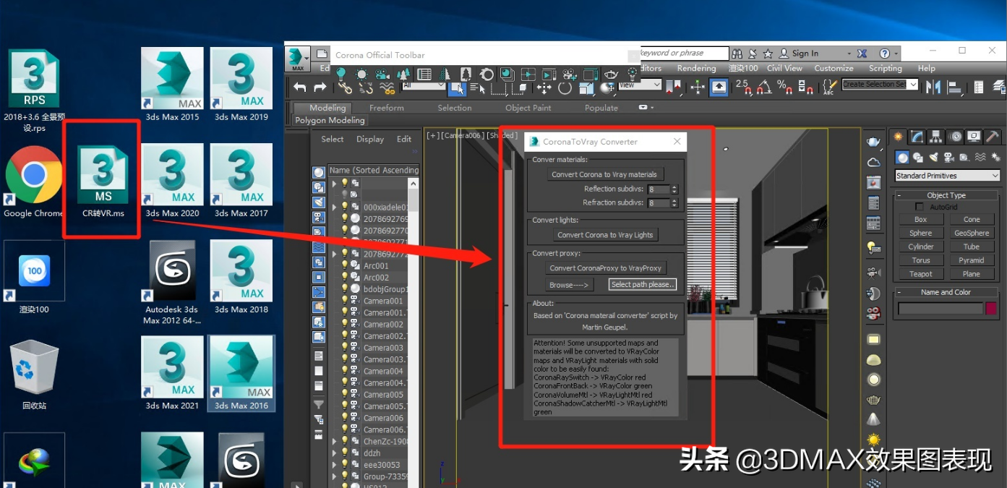Open the Rendering menu
Viewport: 1007px width, 488px height.
pyautogui.click(x=696, y=68)
